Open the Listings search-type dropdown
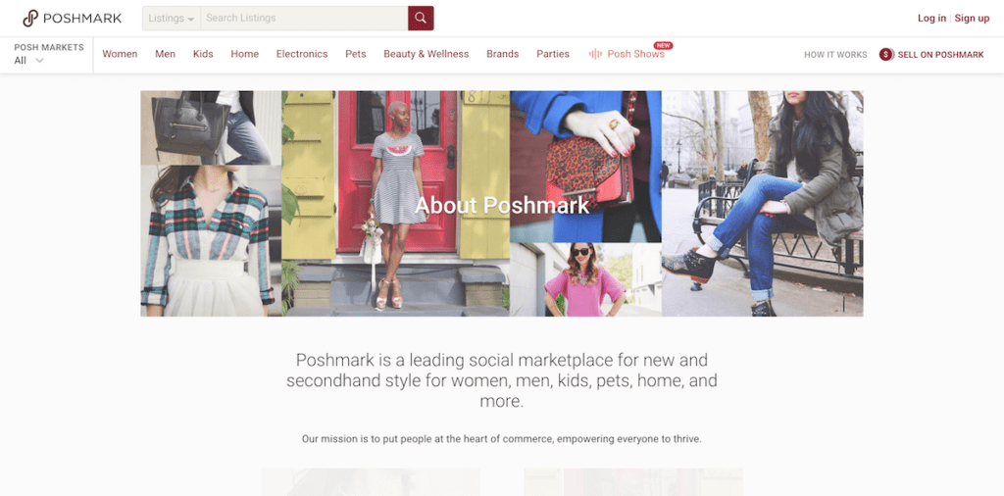Screen dimensions: 1004x496 coord(172,18)
